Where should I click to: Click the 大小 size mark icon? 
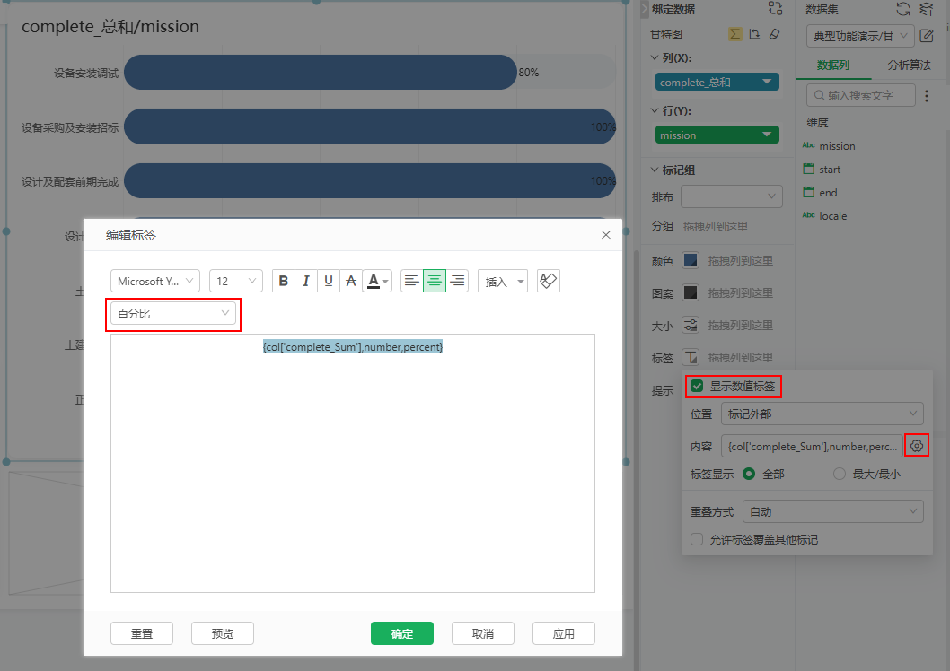(x=691, y=325)
